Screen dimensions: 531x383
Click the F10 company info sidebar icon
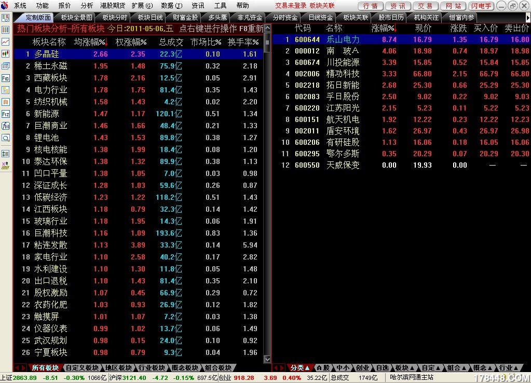6,78
